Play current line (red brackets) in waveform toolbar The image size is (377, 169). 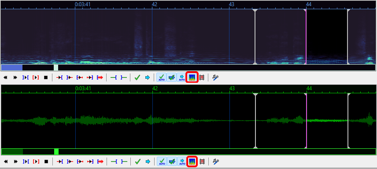pos(36,162)
